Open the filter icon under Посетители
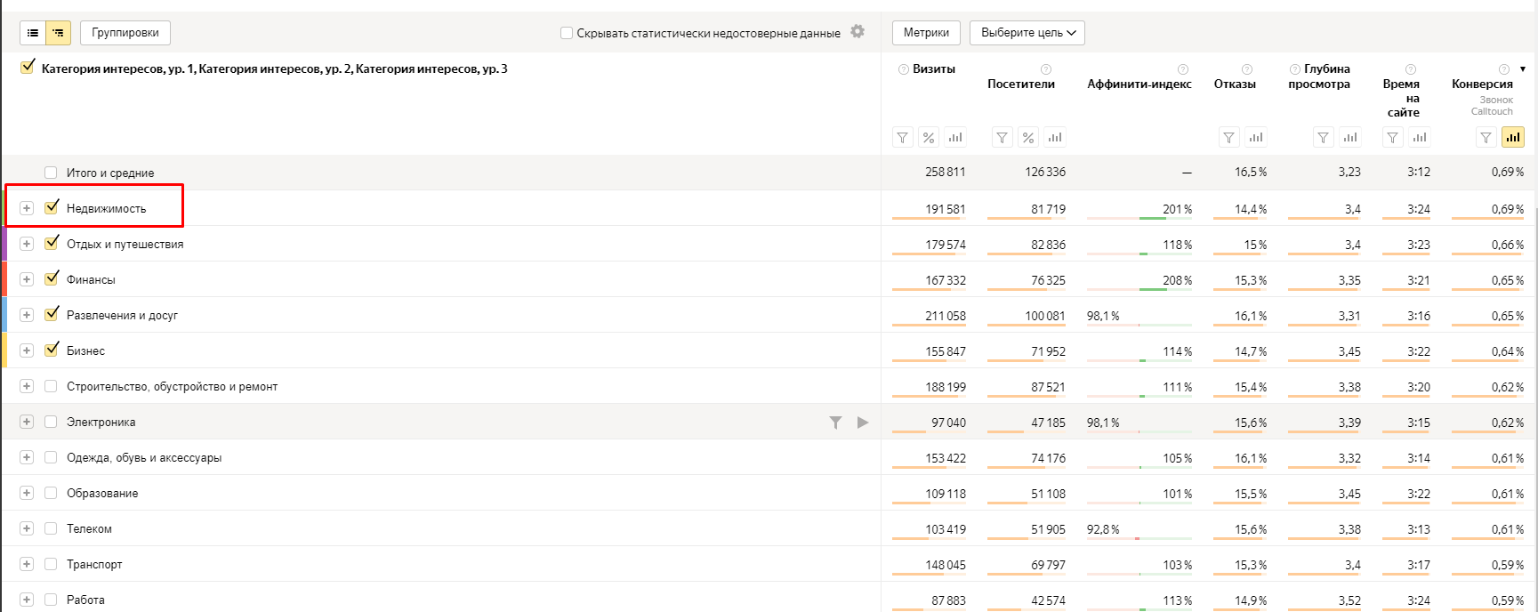Viewport: 1538px width, 612px height. [x=1003, y=138]
